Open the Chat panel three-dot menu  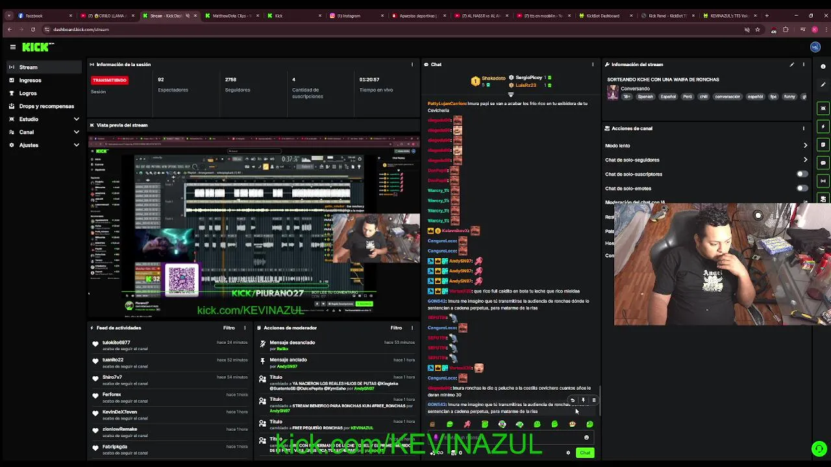click(592, 64)
